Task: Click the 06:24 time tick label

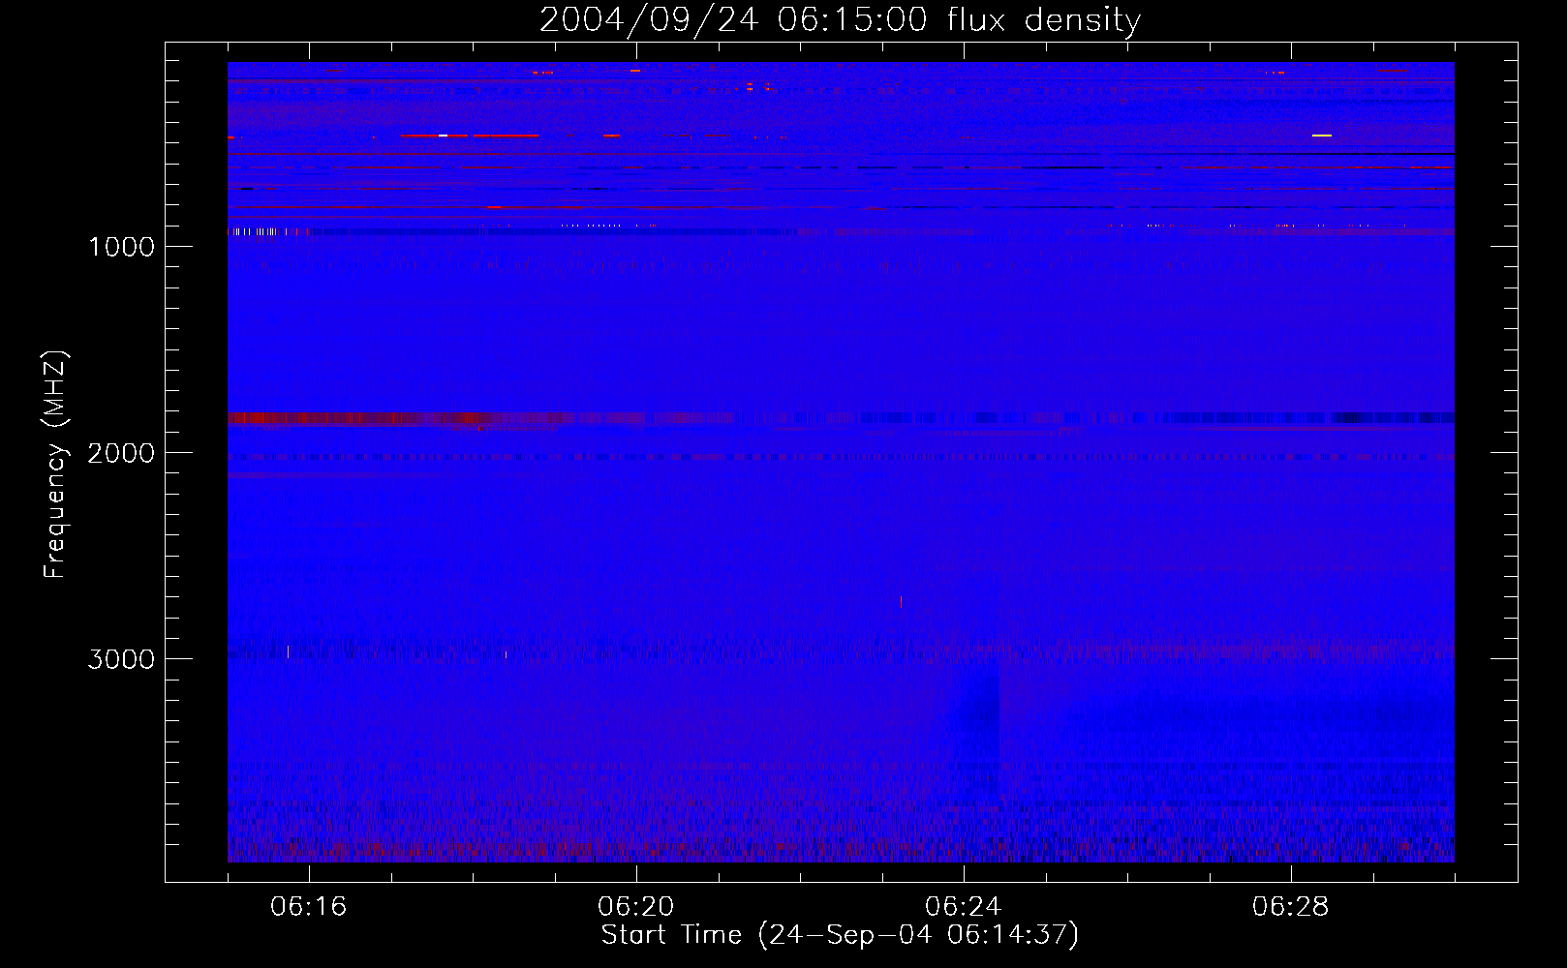Action: pyautogui.click(x=963, y=907)
